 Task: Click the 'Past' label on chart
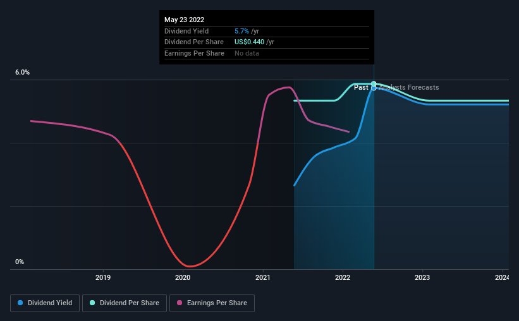pos(361,87)
